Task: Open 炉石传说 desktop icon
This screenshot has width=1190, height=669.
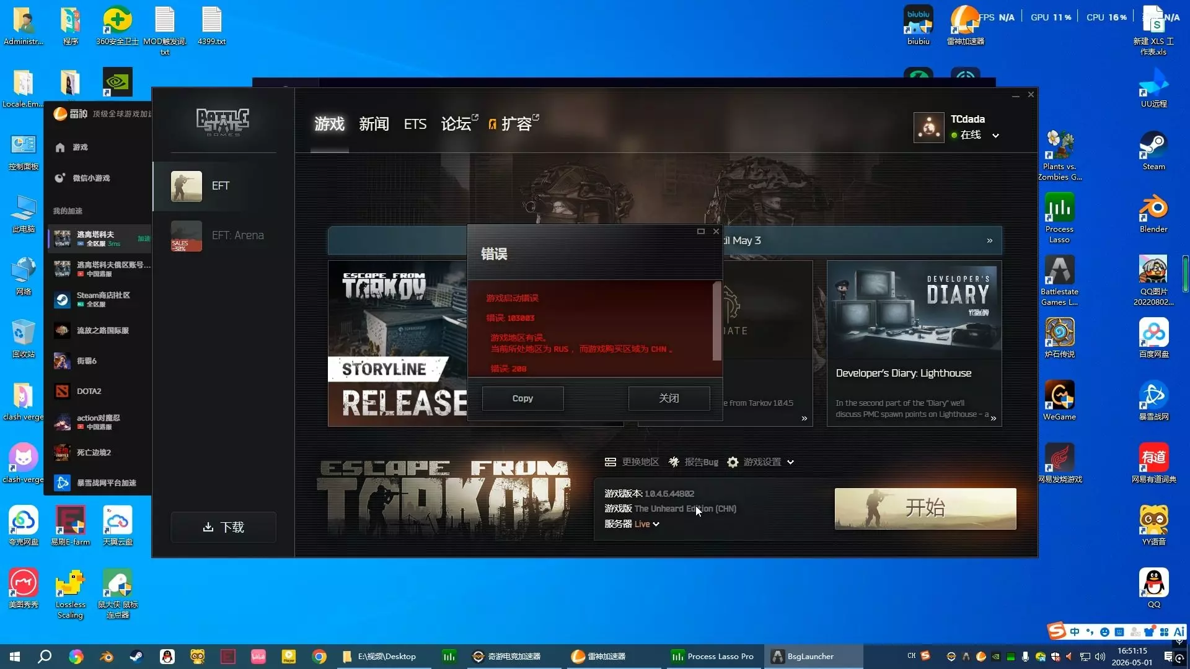Action: [1059, 338]
